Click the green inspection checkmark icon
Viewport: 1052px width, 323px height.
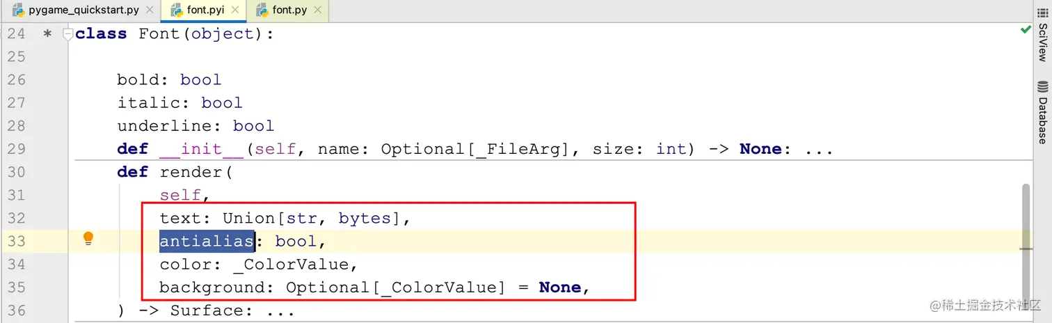[1026, 30]
